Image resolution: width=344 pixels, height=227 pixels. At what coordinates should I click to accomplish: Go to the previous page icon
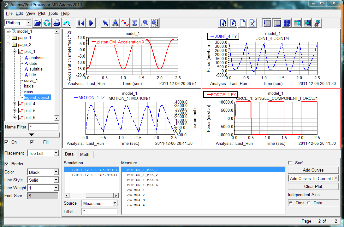[x=223, y=23]
